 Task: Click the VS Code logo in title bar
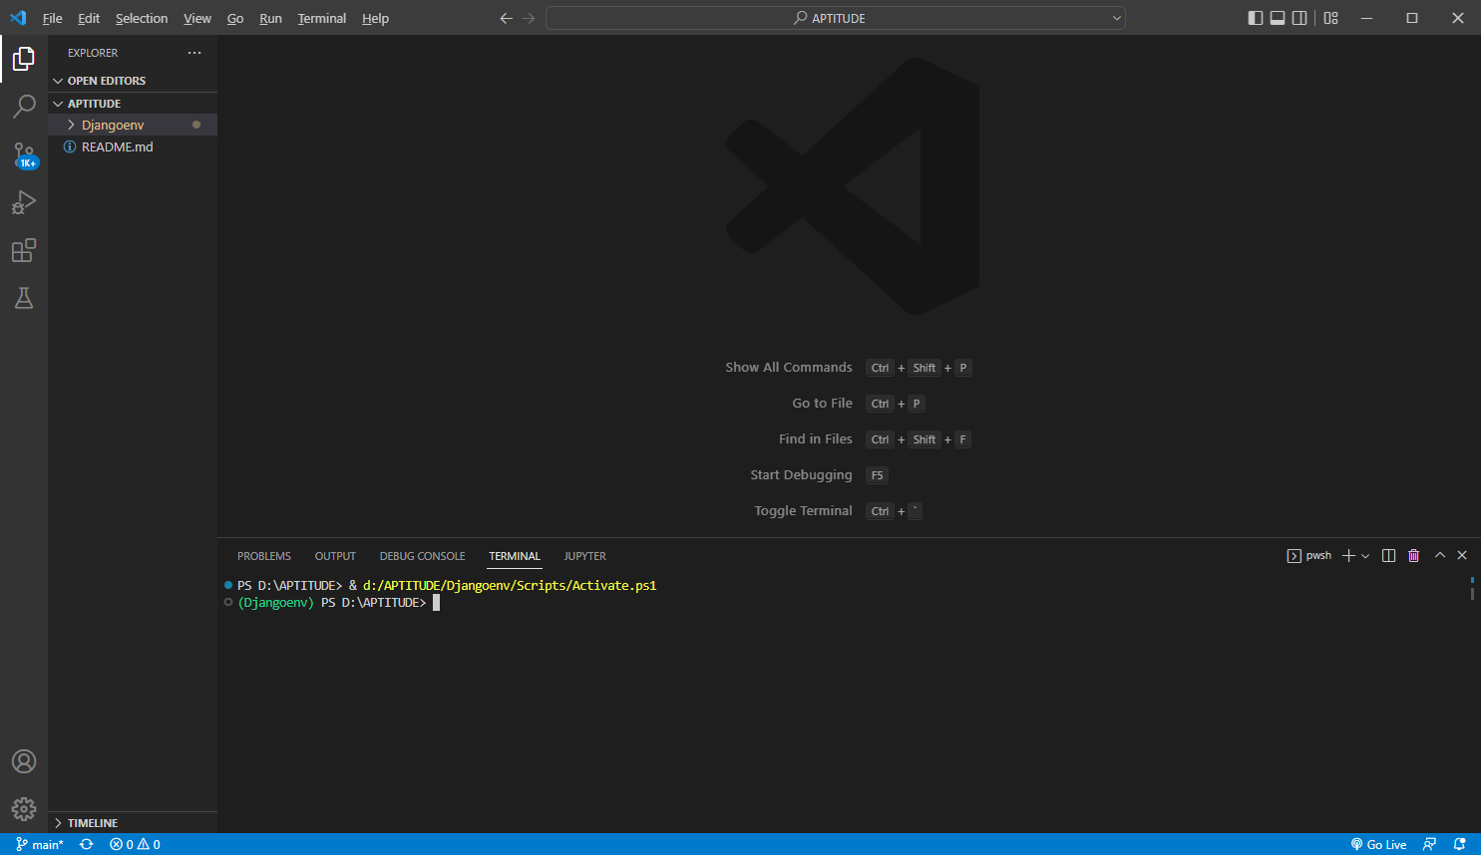[18, 18]
